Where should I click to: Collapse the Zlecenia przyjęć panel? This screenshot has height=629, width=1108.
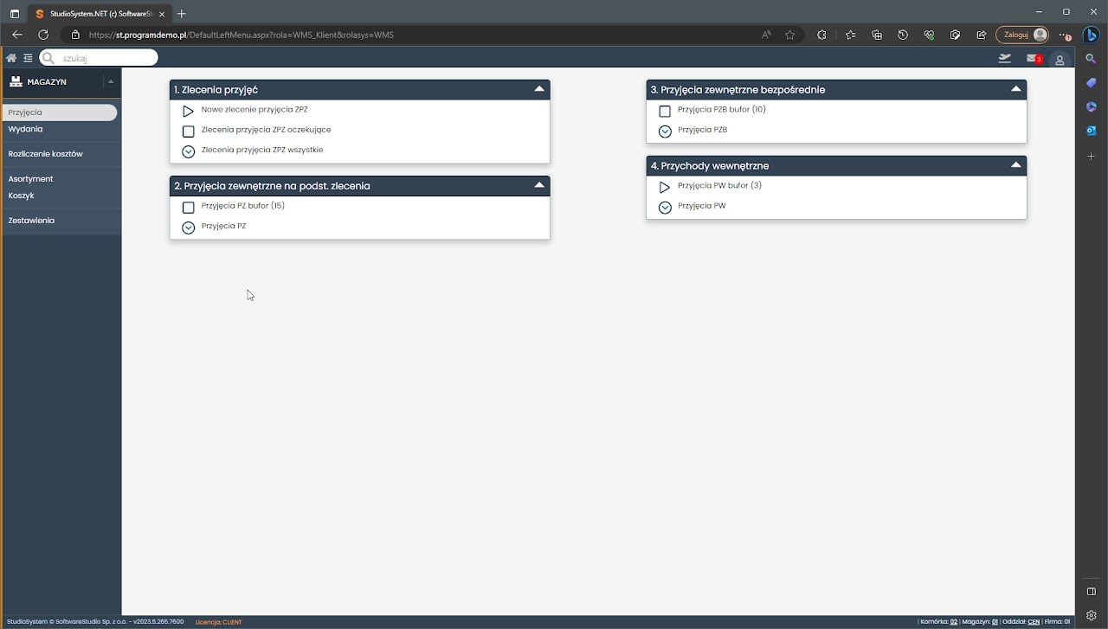point(539,89)
